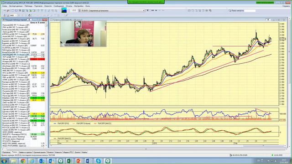Switch to the Золото tab
Image resolution: width=292 pixels, height=164 pixels.
[x=77, y=152]
